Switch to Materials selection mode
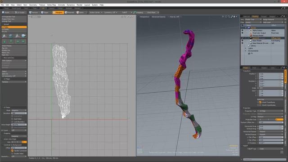The height and width of the screenshot is (162, 288). coord(70,13)
